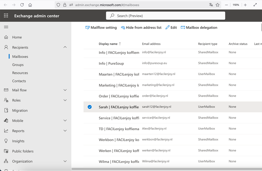Uncheck the Sarah mailbox row checkbox

[90, 107]
